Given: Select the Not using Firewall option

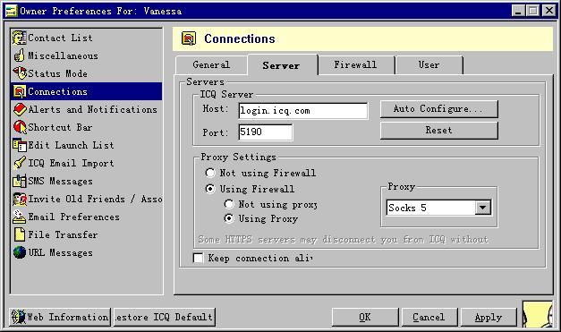Looking at the screenshot, I should [x=210, y=173].
